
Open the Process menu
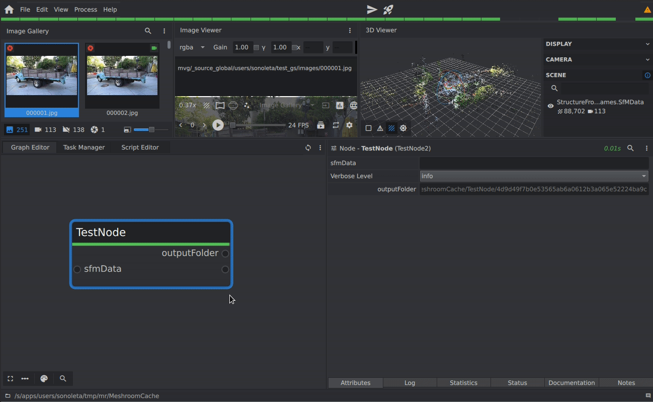coord(86,10)
